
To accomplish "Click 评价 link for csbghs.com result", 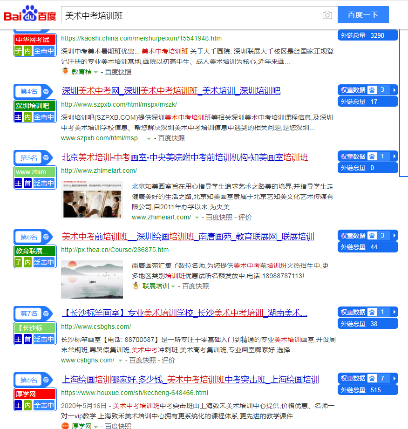I will coord(168,360).
